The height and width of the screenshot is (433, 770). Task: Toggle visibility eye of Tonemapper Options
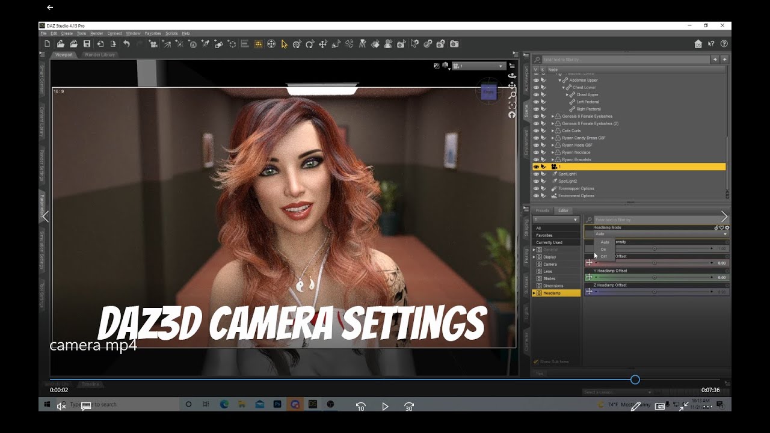click(x=536, y=188)
